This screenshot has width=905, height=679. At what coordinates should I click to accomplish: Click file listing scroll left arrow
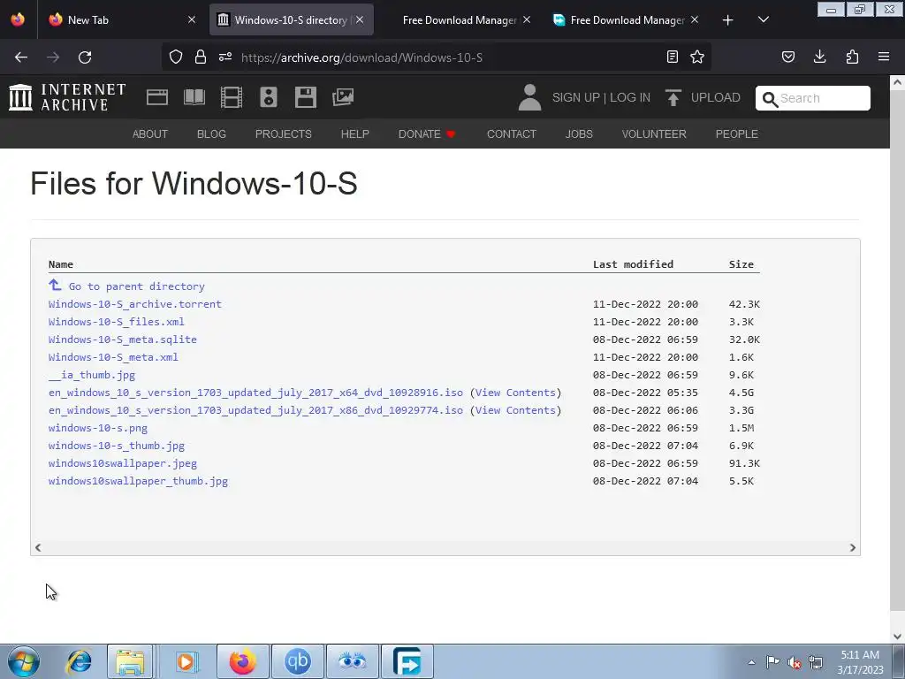pos(38,547)
